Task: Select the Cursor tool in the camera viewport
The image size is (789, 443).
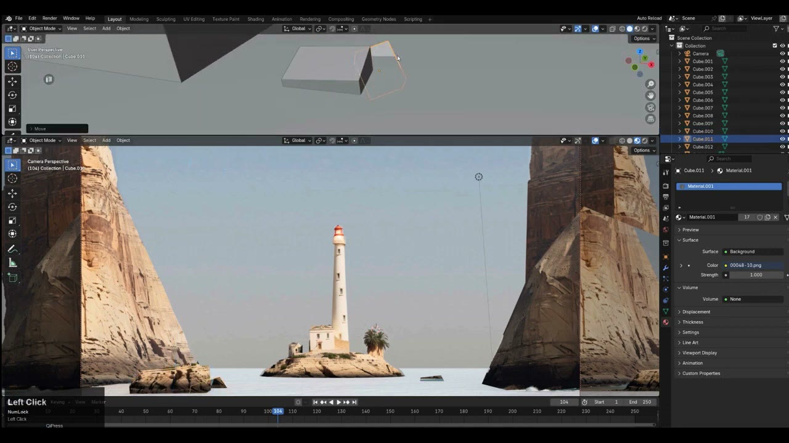Action: click(x=12, y=178)
